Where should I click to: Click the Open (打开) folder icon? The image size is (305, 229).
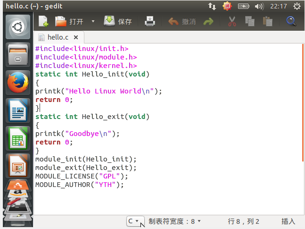click(x=61, y=21)
